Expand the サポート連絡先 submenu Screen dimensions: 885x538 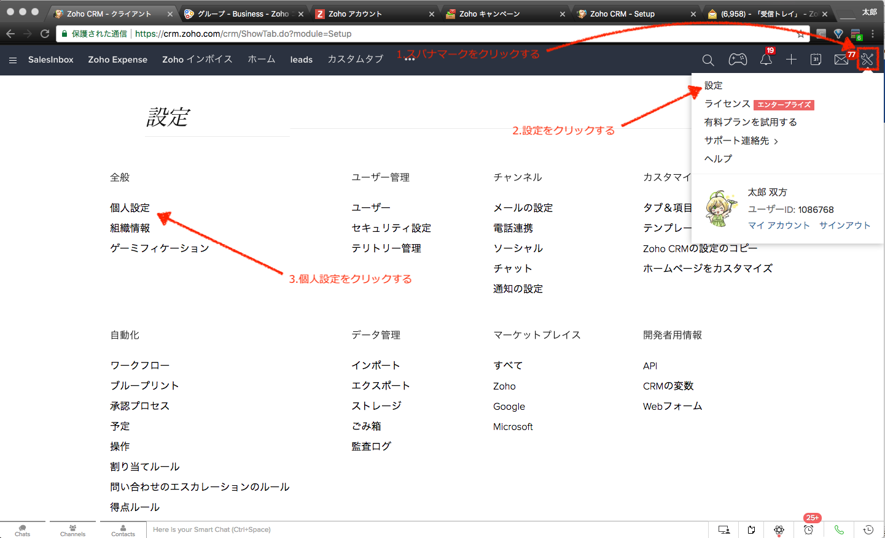(741, 140)
